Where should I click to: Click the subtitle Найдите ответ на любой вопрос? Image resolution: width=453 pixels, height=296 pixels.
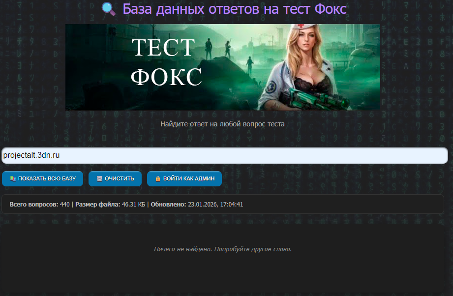point(222,124)
